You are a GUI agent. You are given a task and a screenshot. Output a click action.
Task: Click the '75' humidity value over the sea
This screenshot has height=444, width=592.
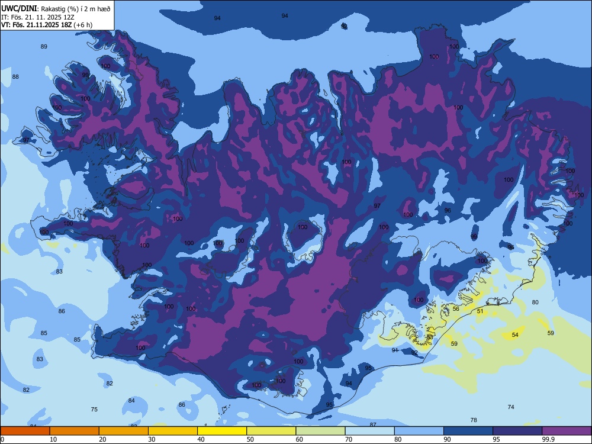(x=94, y=409)
